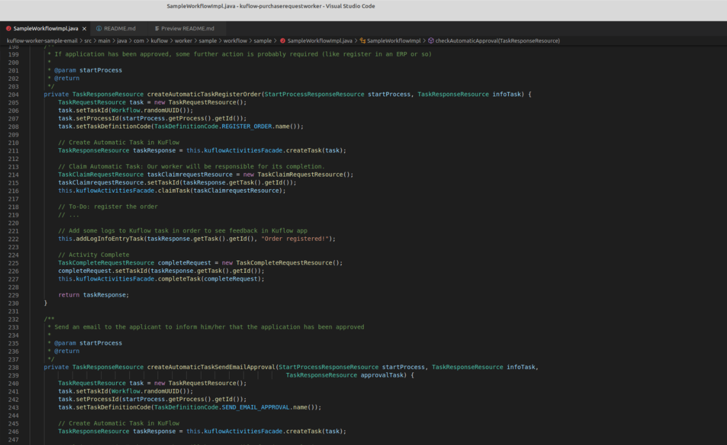The width and height of the screenshot is (727, 445).
Task: Open the kuflow breadcrumb folder
Action: (159, 41)
